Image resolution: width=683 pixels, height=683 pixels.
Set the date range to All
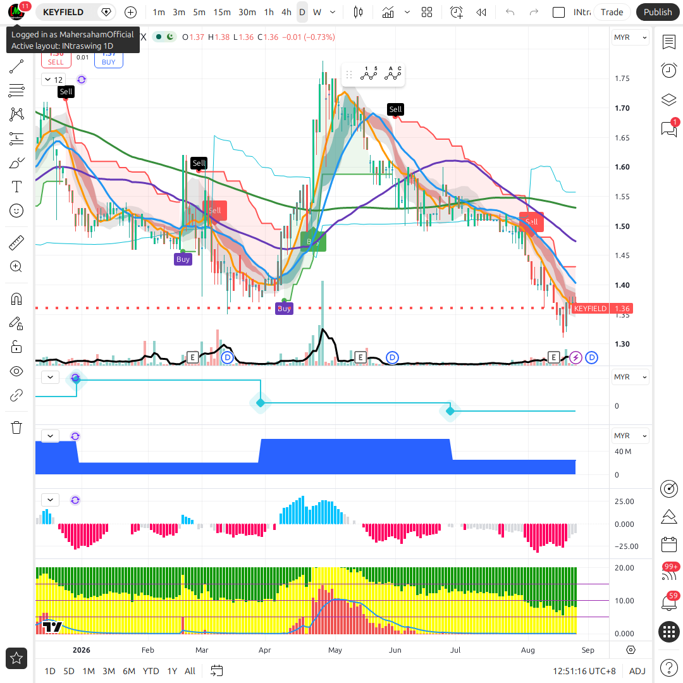[x=190, y=671]
